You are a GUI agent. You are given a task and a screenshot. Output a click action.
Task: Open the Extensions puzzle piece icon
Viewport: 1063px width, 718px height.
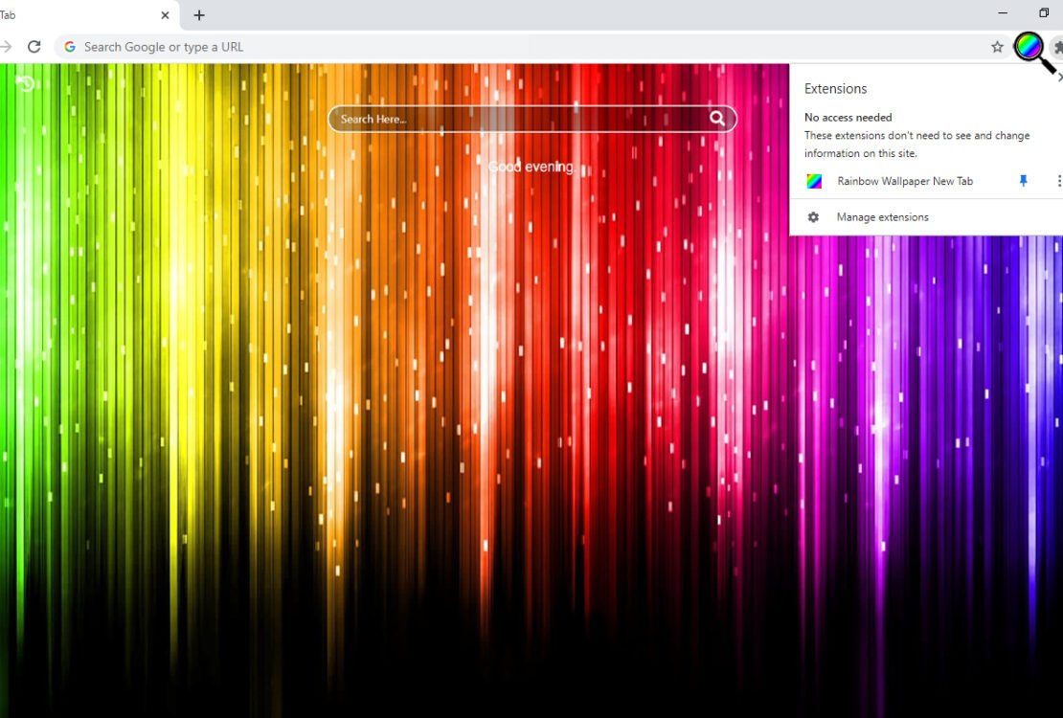click(x=1057, y=46)
